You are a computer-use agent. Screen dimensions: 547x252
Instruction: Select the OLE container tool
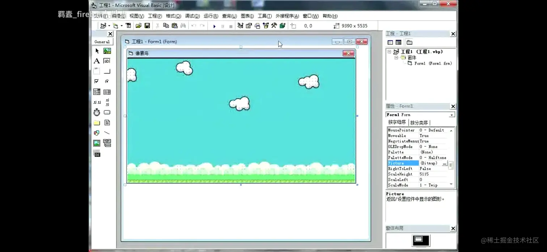pos(97,154)
